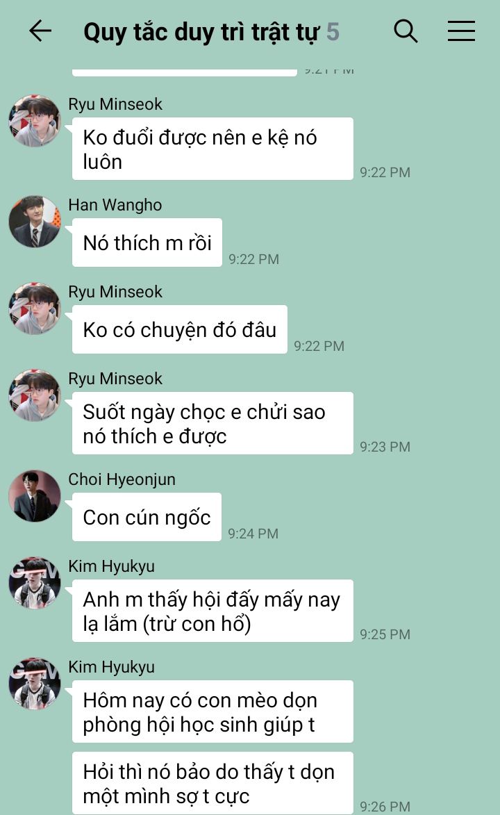Viewport: 500px width, 815px height.
Task: Tap the back arrow icon
Action: (x=40, y=31)
